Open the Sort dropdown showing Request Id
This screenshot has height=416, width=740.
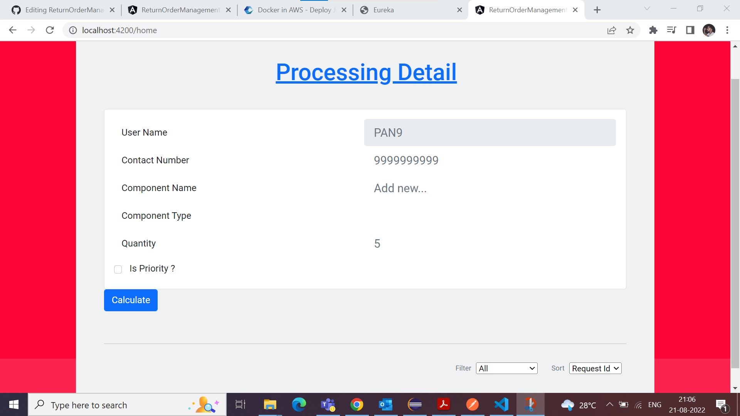[x=595, y=368]
